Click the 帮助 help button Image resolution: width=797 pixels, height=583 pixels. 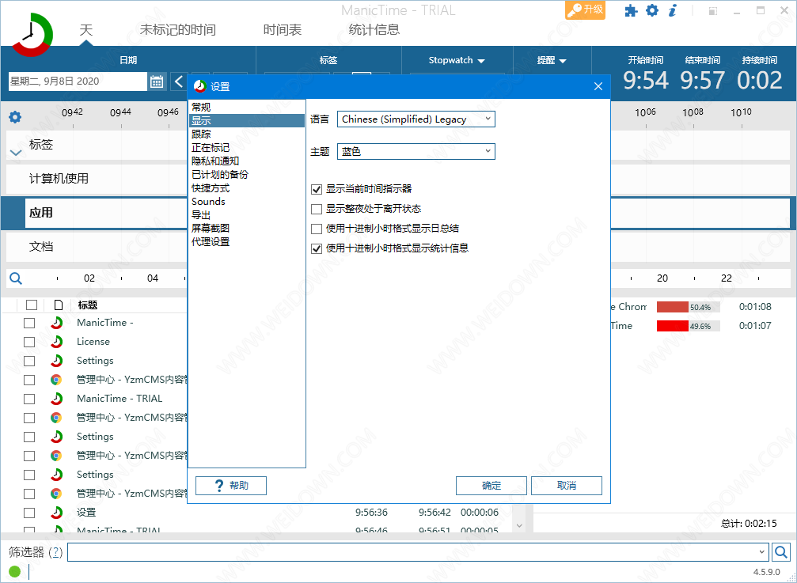(230, 486)
